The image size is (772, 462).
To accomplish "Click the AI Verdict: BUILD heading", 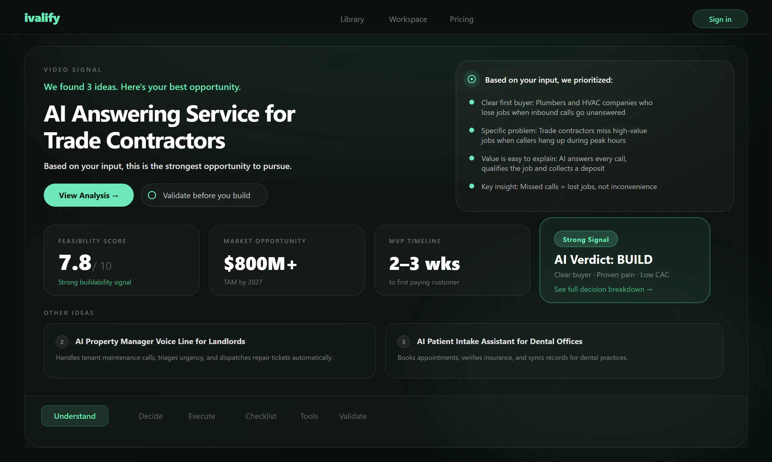I will 603,259.
